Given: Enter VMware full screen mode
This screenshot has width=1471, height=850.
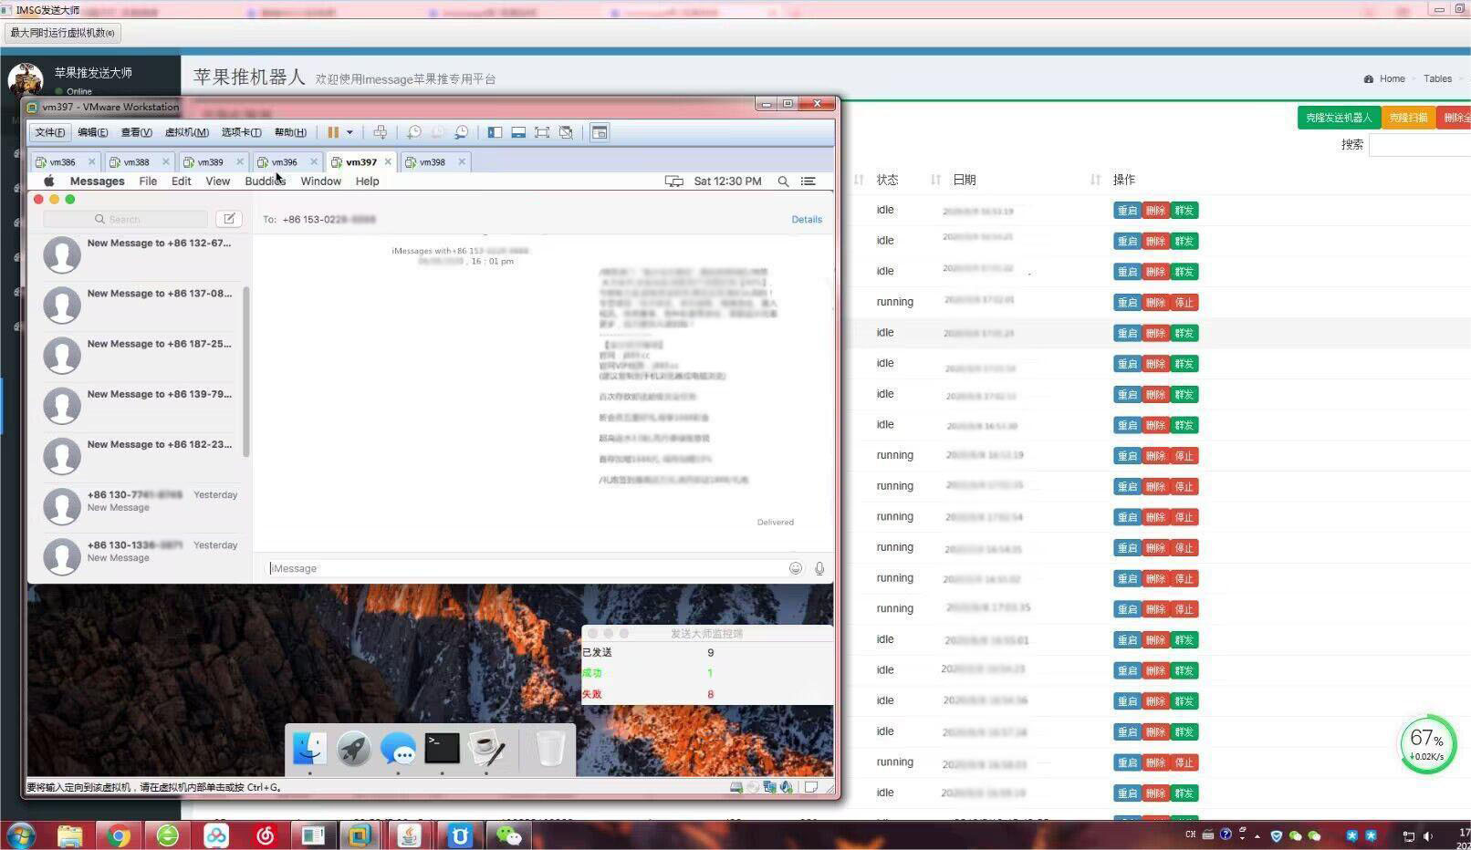Looking at the screenshot, I should coord(542,132).
